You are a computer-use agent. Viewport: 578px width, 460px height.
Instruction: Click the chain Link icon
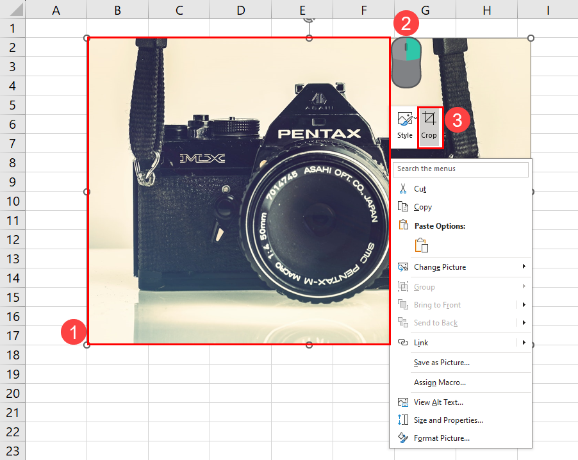coord(403,342)
